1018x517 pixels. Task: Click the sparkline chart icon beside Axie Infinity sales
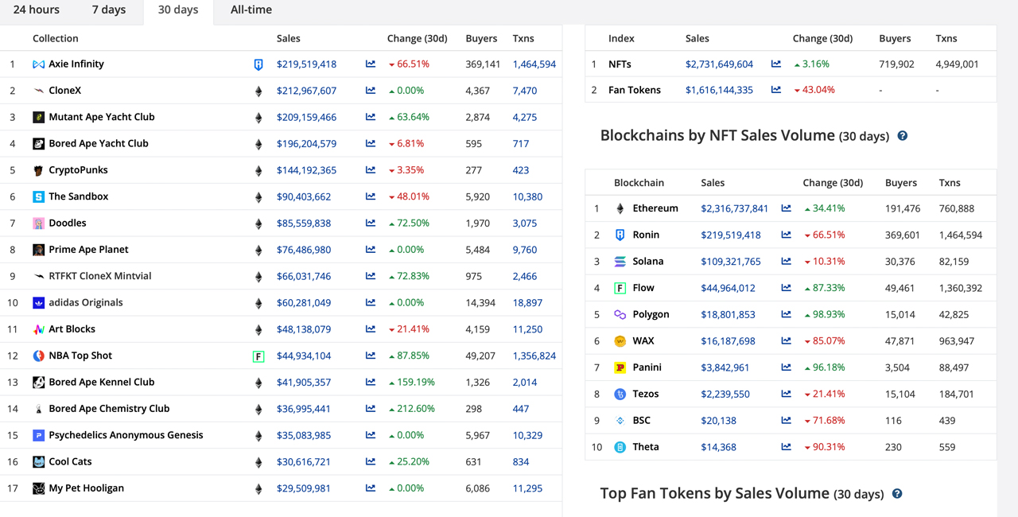coord(370,64)
